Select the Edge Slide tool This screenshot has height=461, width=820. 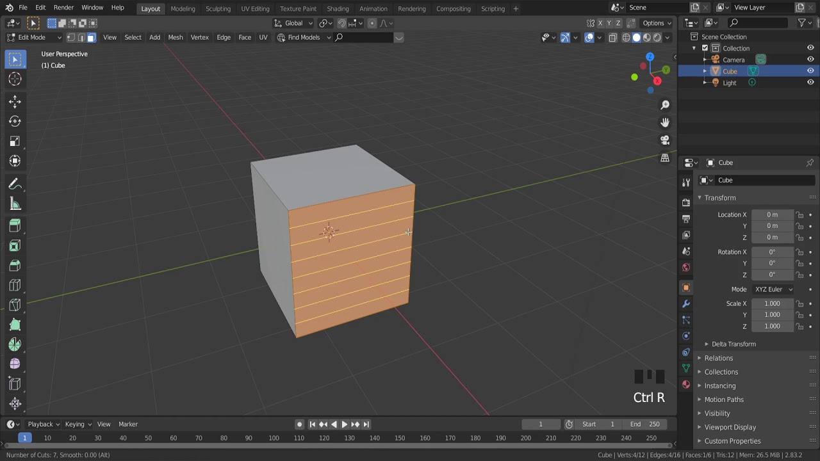15,384
